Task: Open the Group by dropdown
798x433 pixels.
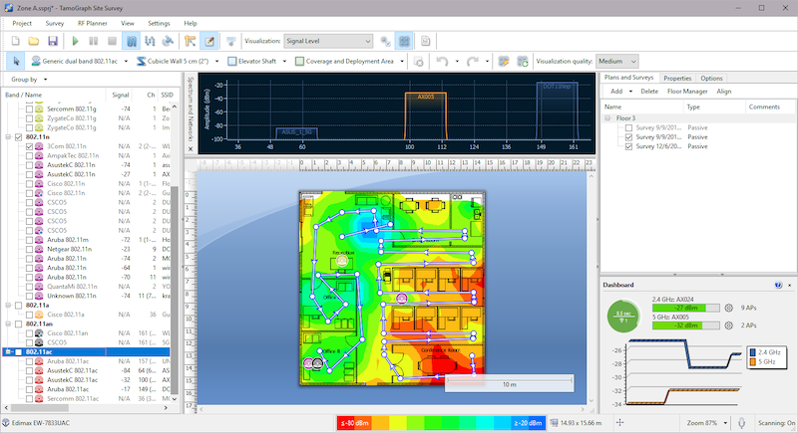Action: tap(29, 80)
